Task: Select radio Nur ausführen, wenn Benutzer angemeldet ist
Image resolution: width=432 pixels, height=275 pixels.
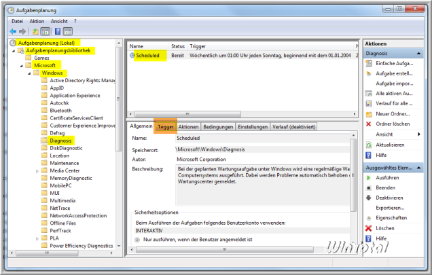Action: click(137, 240)
